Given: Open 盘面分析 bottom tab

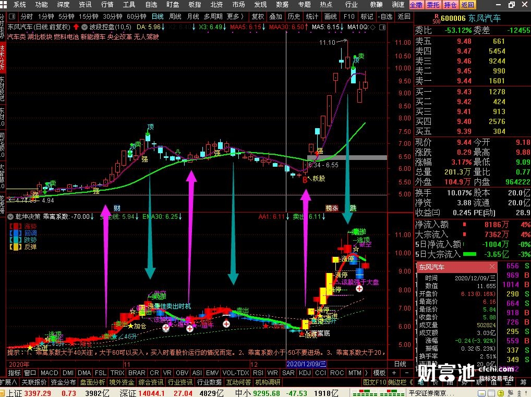Looking at the screenshot, I should 92,382.
